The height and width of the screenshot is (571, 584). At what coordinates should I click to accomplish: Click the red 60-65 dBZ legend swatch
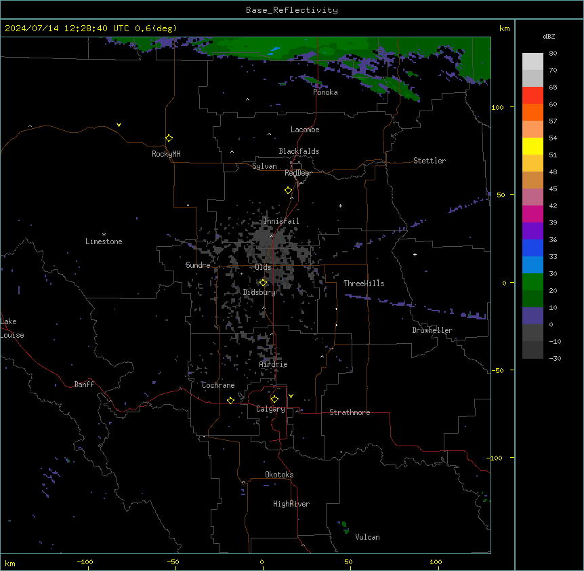(x=533, y=96)
